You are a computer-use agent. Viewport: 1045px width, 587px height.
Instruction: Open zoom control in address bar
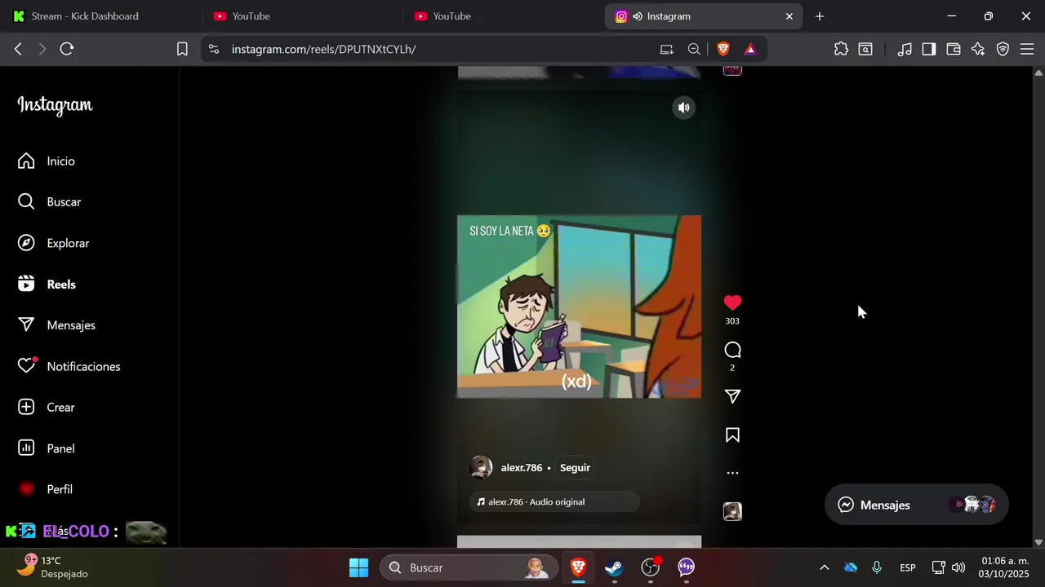click(694, 49)
